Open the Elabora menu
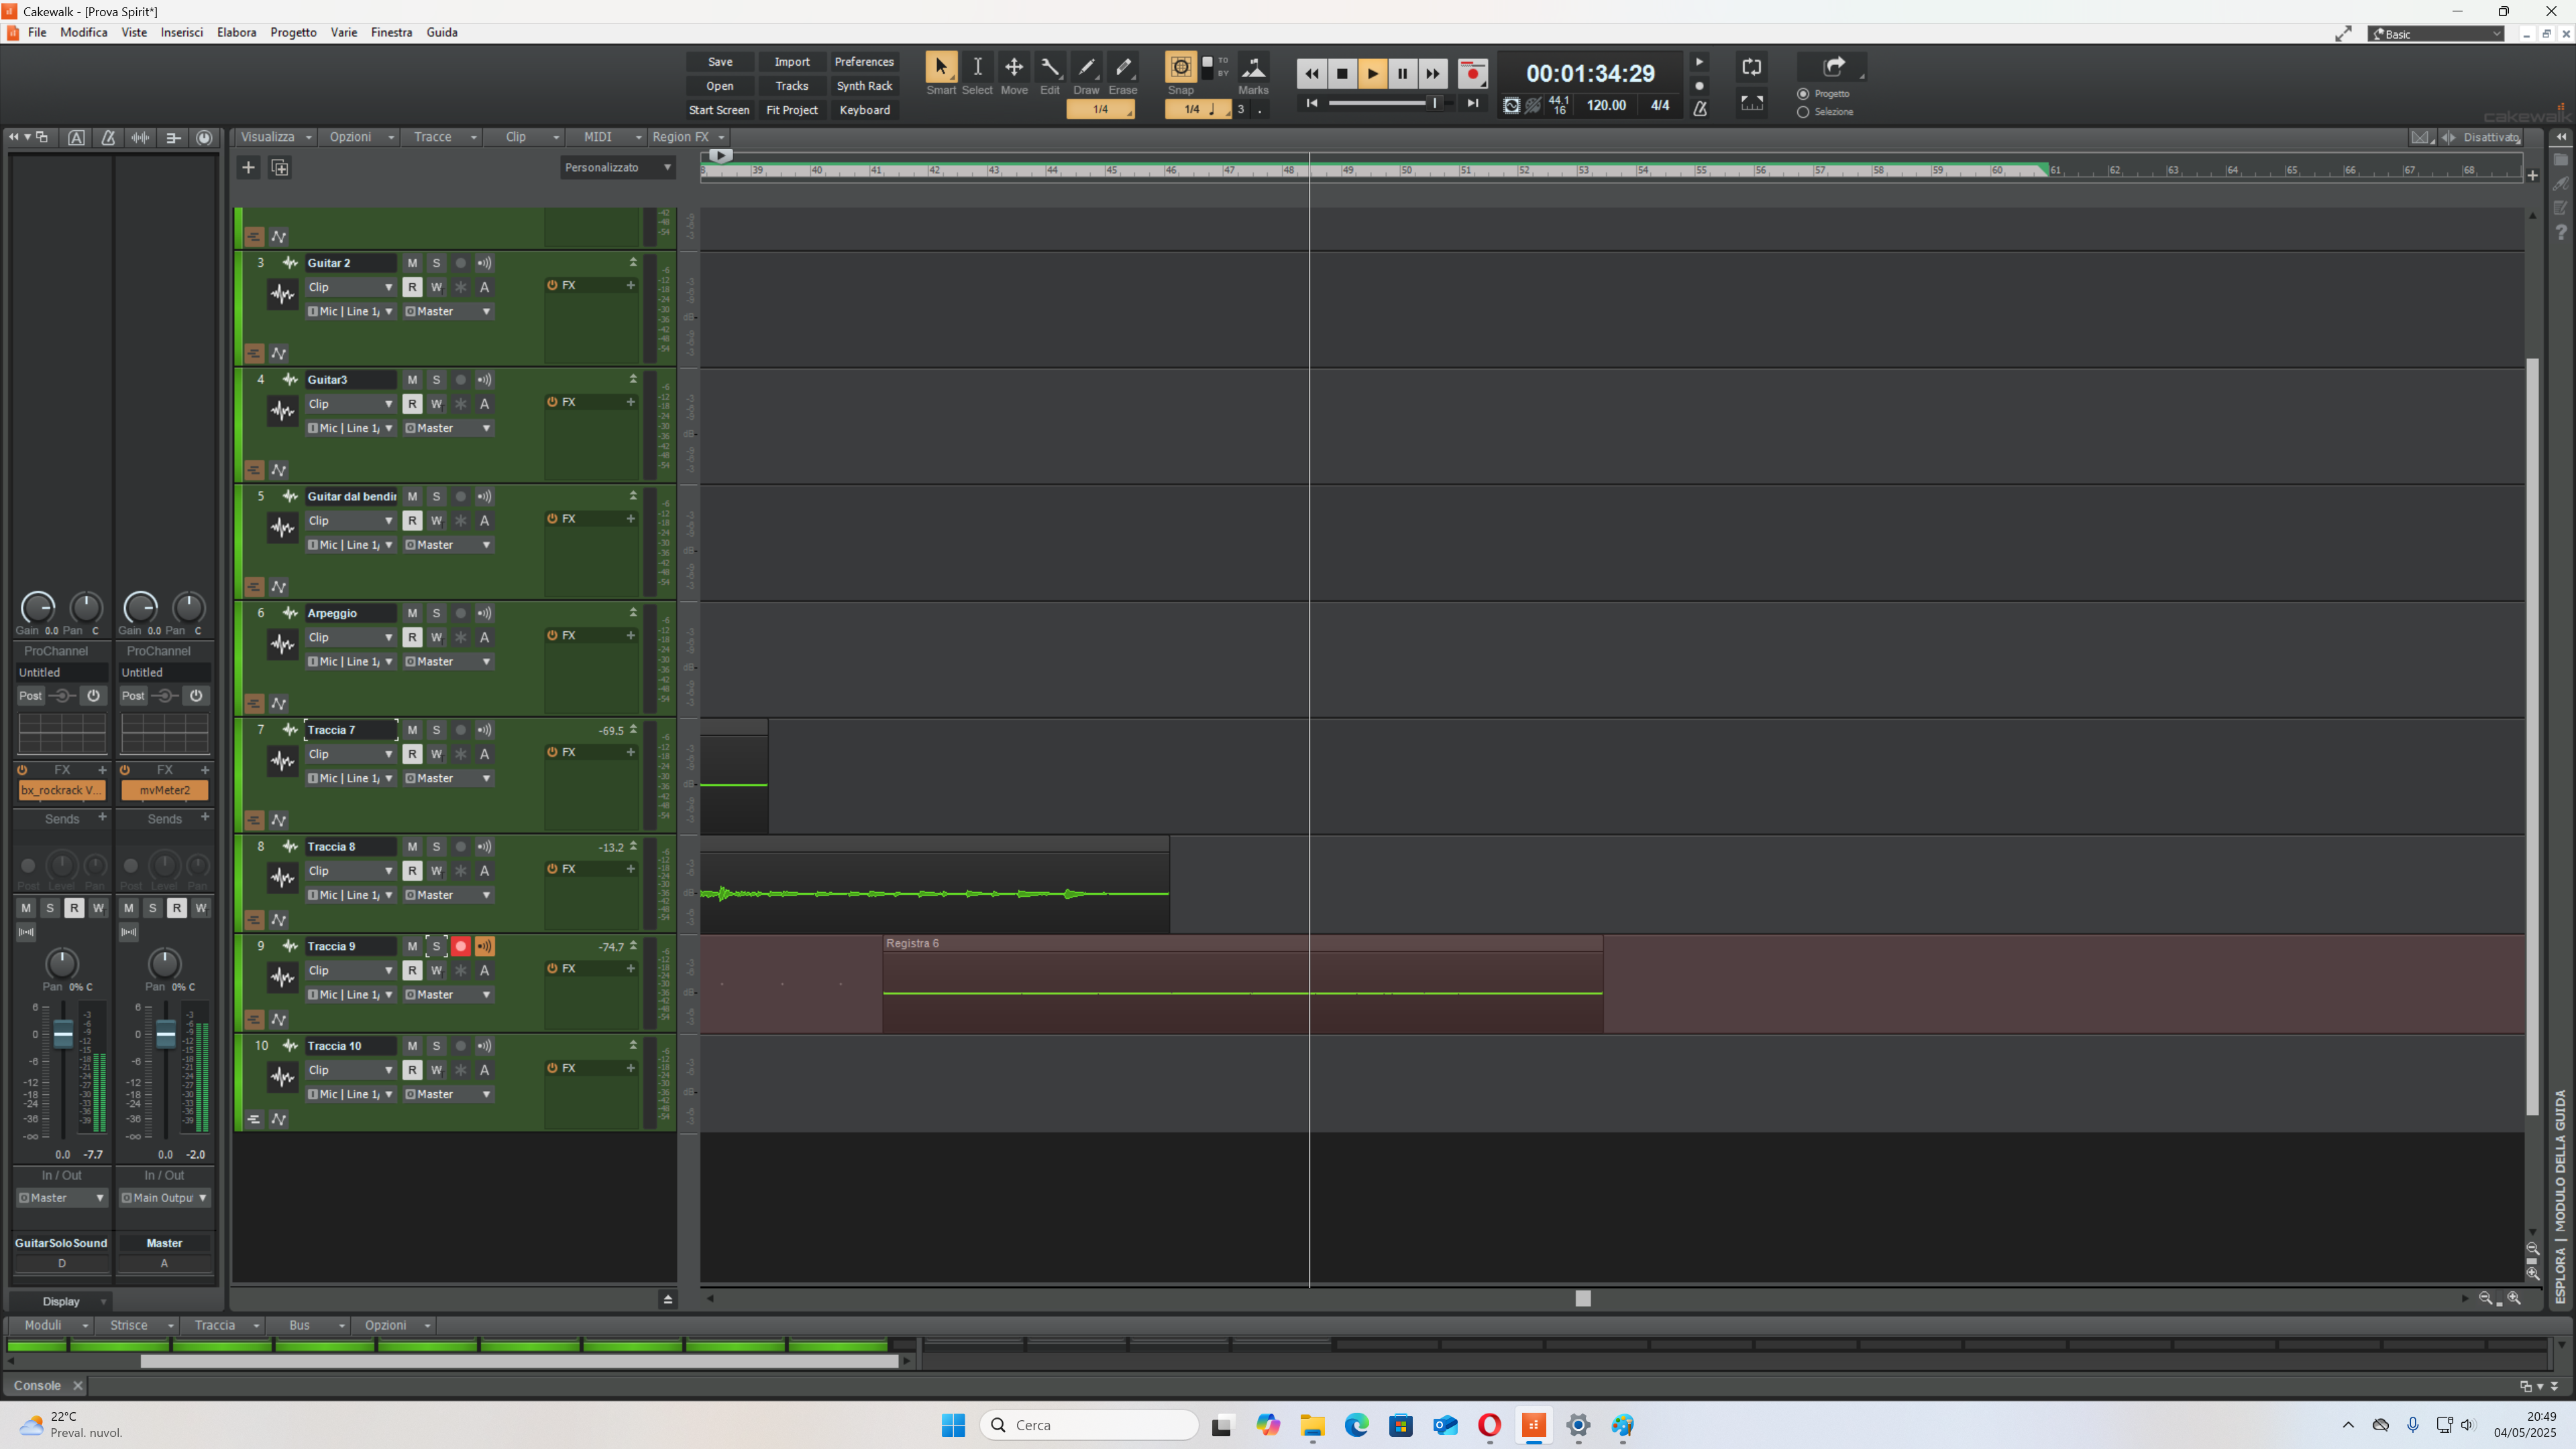The image size is (2576, 1449). point(236,32)
